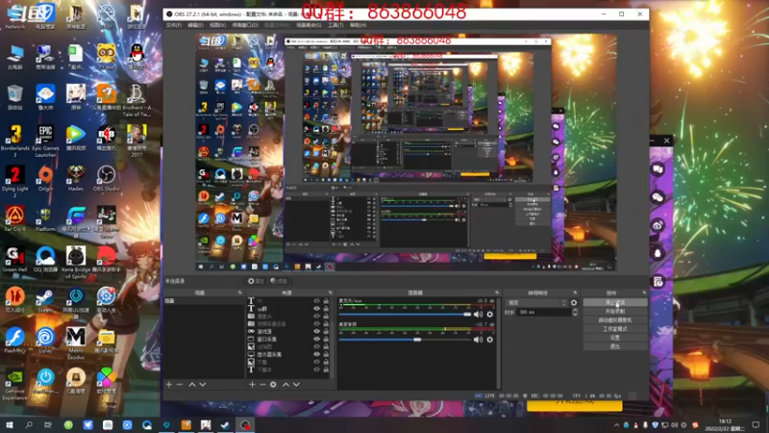The width and height of the screenshot is (769, 433).
Task: Move selected scene down with arrow
Action: pyautogui.click(x=203, y=384)
